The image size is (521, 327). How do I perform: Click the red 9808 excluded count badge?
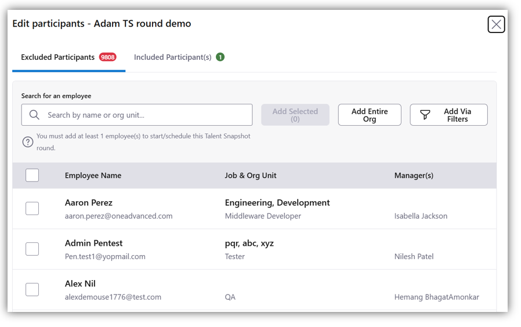[x=107, y=57]
